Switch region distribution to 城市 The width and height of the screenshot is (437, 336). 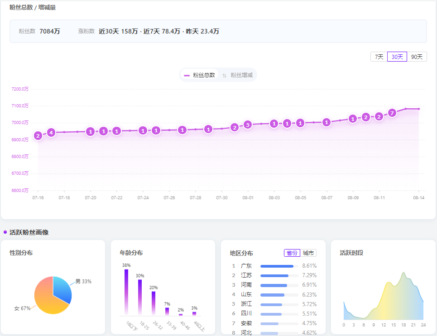coord(308,253)
